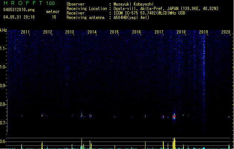Click the 0.6 kHz frequency tick label

coord(3,142)
